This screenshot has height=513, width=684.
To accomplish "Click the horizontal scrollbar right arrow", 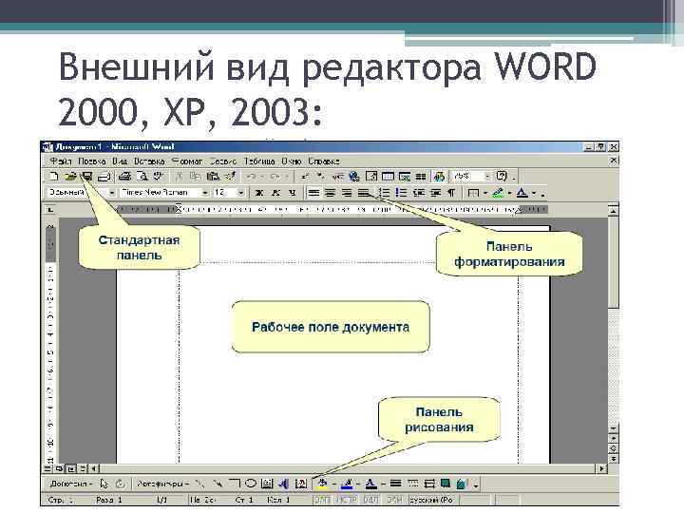I will [601, 468].
